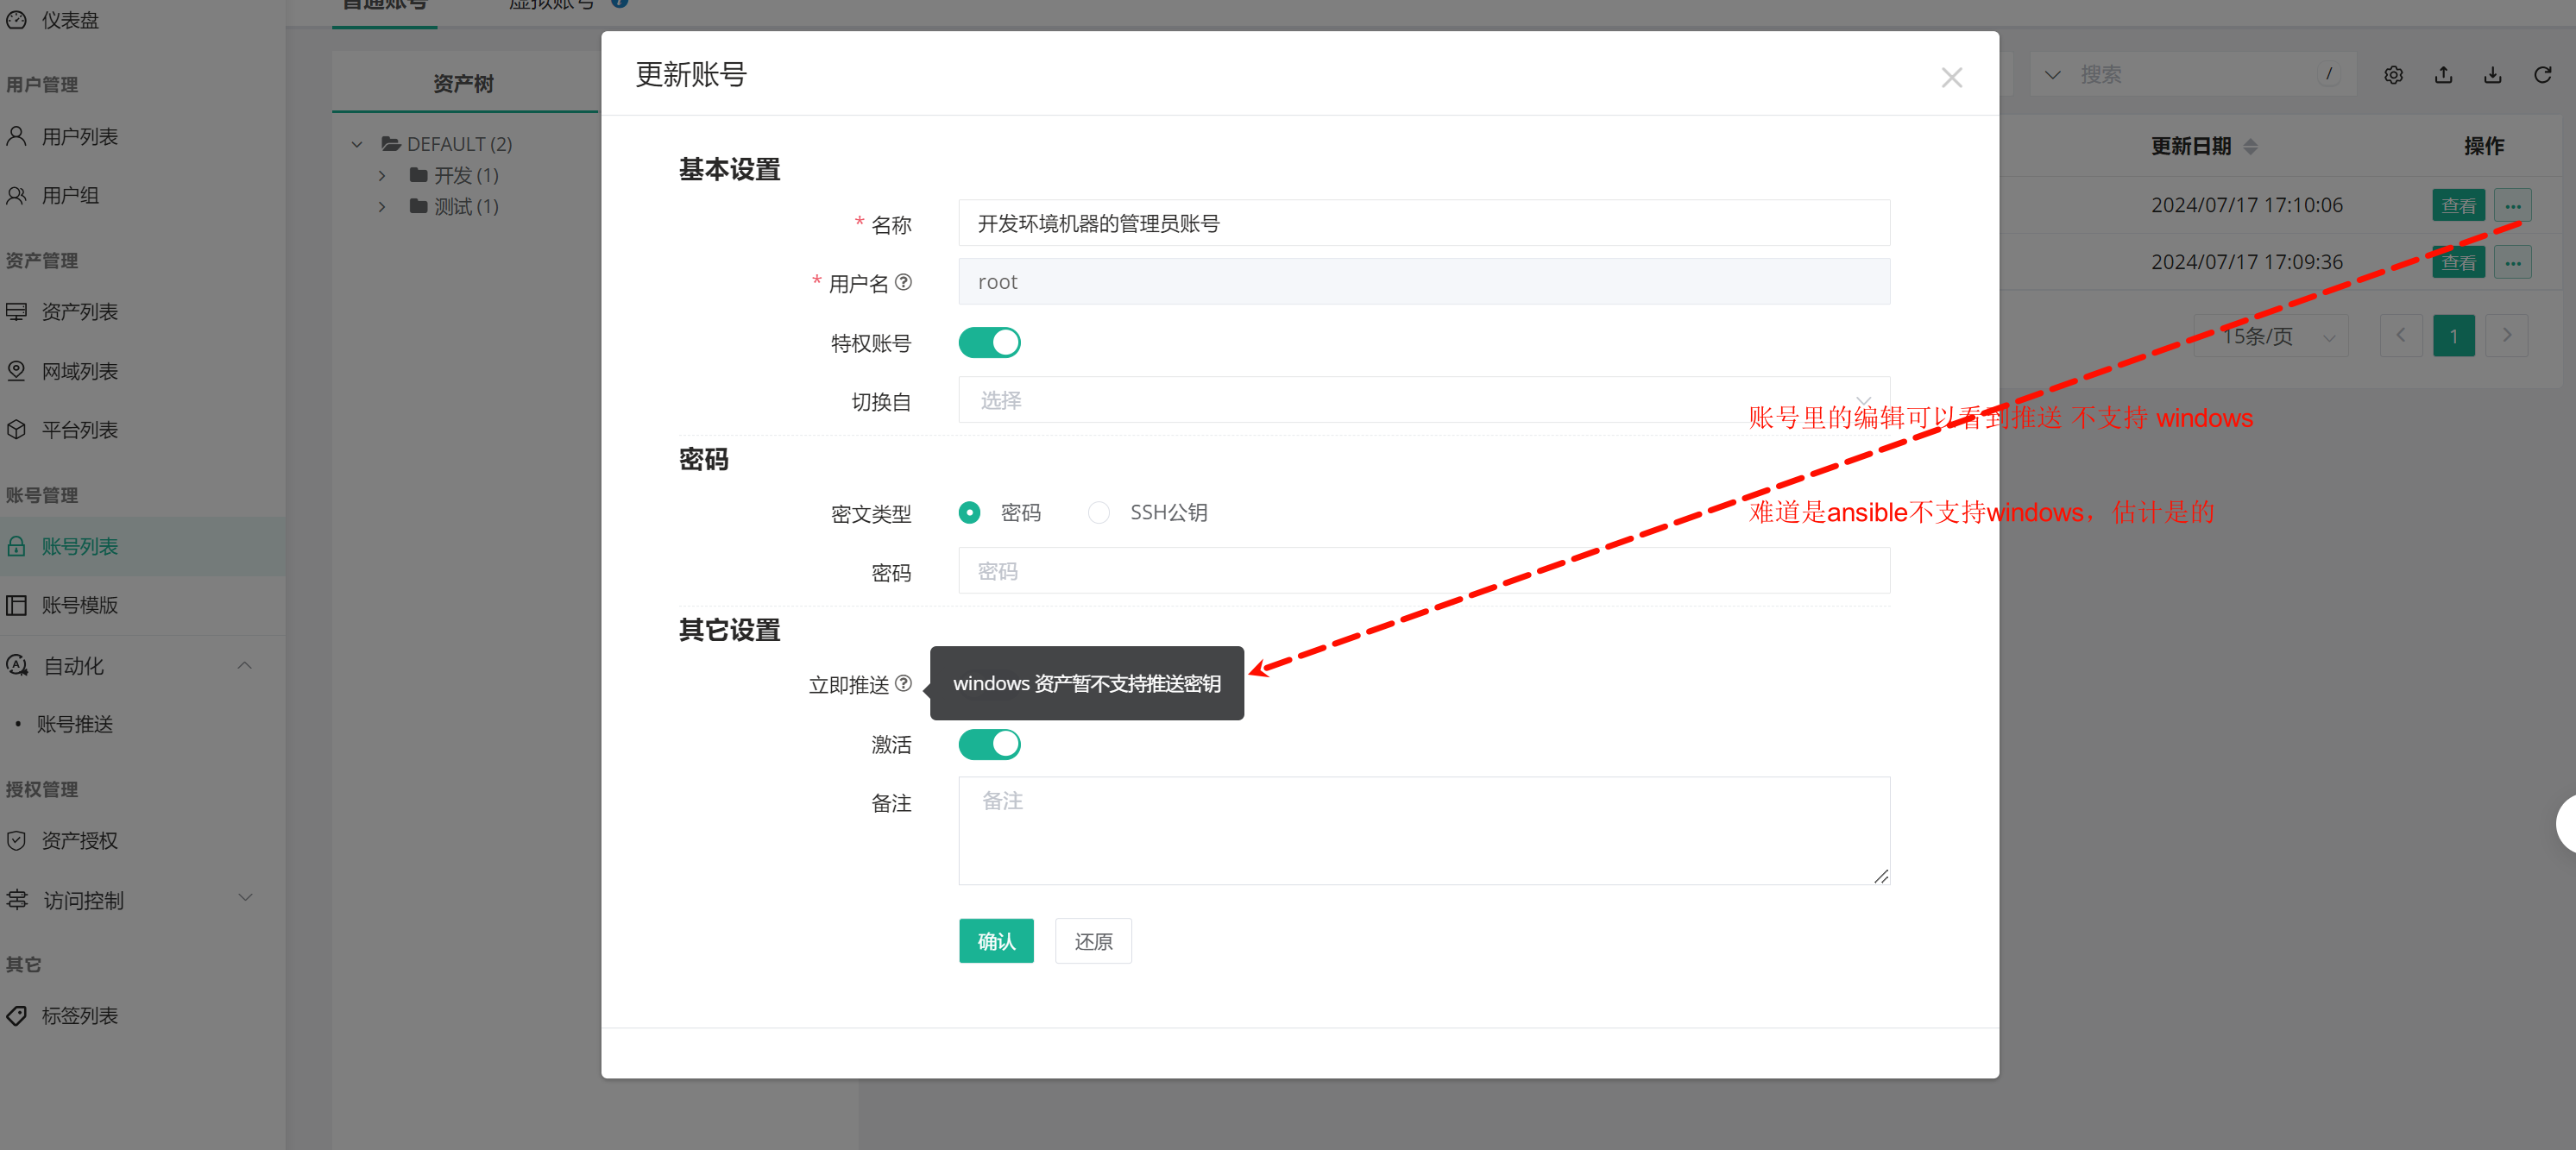Click help icon next to 用户名 label
This screenshot has height=1150, width=2576.
click(x=903, y=283)
